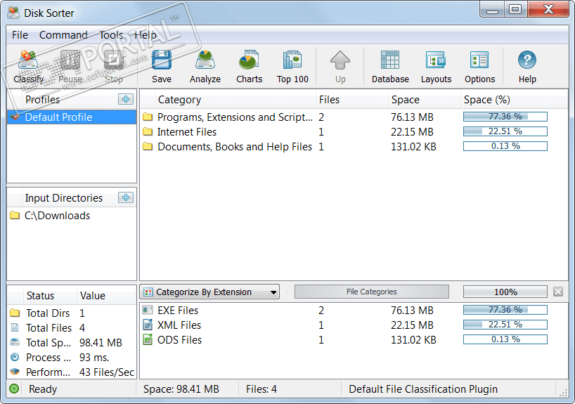Viewport: 575px width, 404px height.
Task: Click 'Default File Classification Plugin' status text
Action: click(423, 389)
